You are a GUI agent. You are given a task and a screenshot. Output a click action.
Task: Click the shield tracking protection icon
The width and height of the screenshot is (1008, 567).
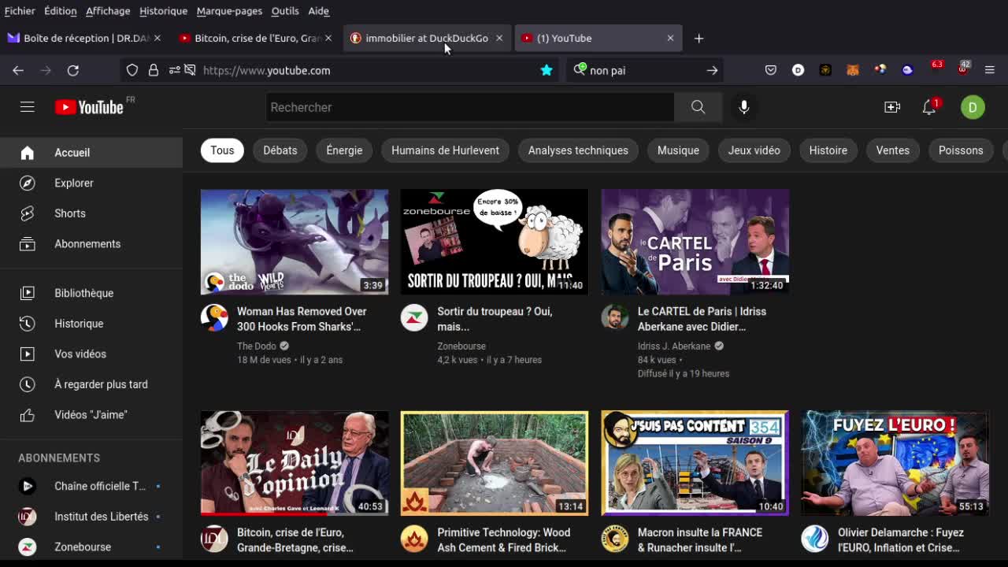(x=132, y=70)
